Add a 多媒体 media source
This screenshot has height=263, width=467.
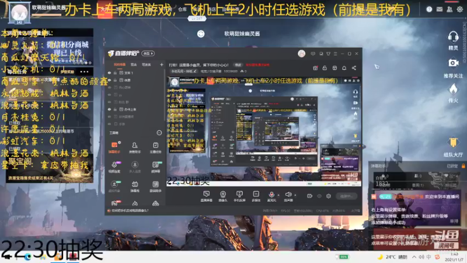pyautogui.click(x=256, y=196)
